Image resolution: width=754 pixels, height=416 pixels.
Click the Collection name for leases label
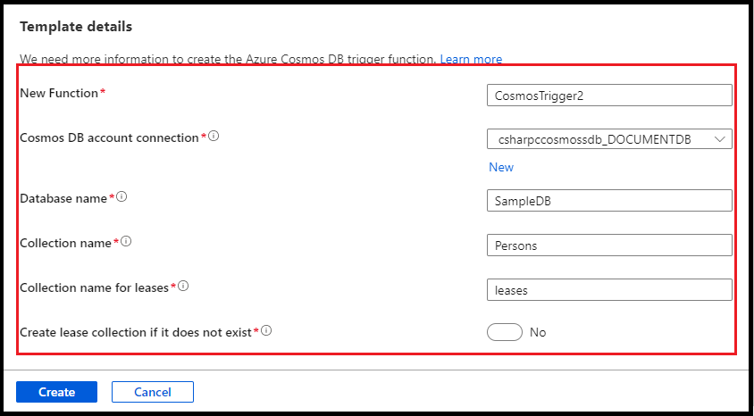(x=95, y=287)
